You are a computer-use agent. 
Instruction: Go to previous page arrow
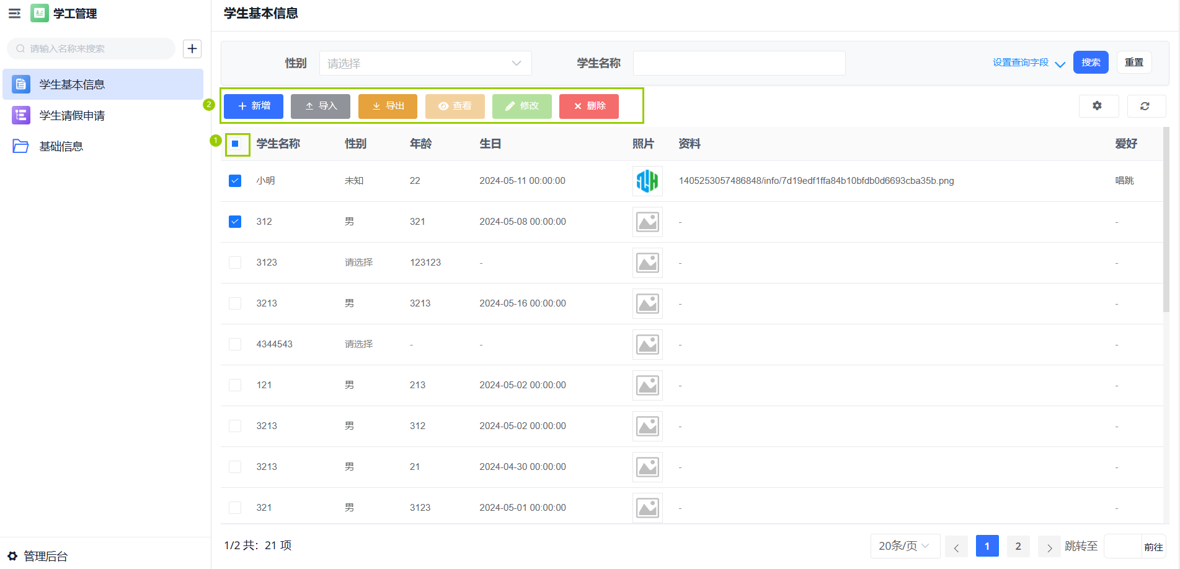[x=956, y=546]
